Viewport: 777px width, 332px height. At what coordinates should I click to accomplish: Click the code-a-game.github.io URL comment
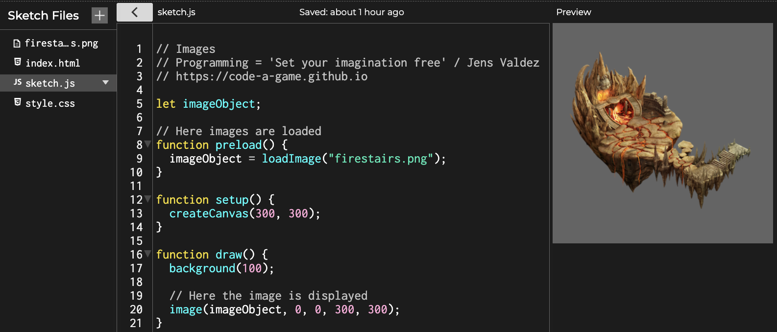(x=271, y=76)
